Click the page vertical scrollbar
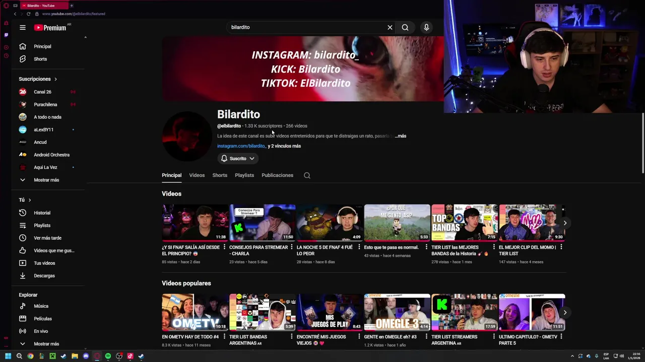The height and width of the screenshot is (362, 645). tap(642, 143)
